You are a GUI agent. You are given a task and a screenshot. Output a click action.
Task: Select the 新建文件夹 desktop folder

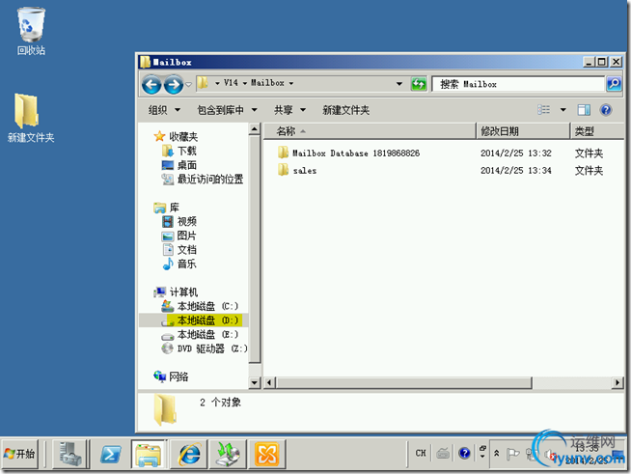(x=31, y=118)
